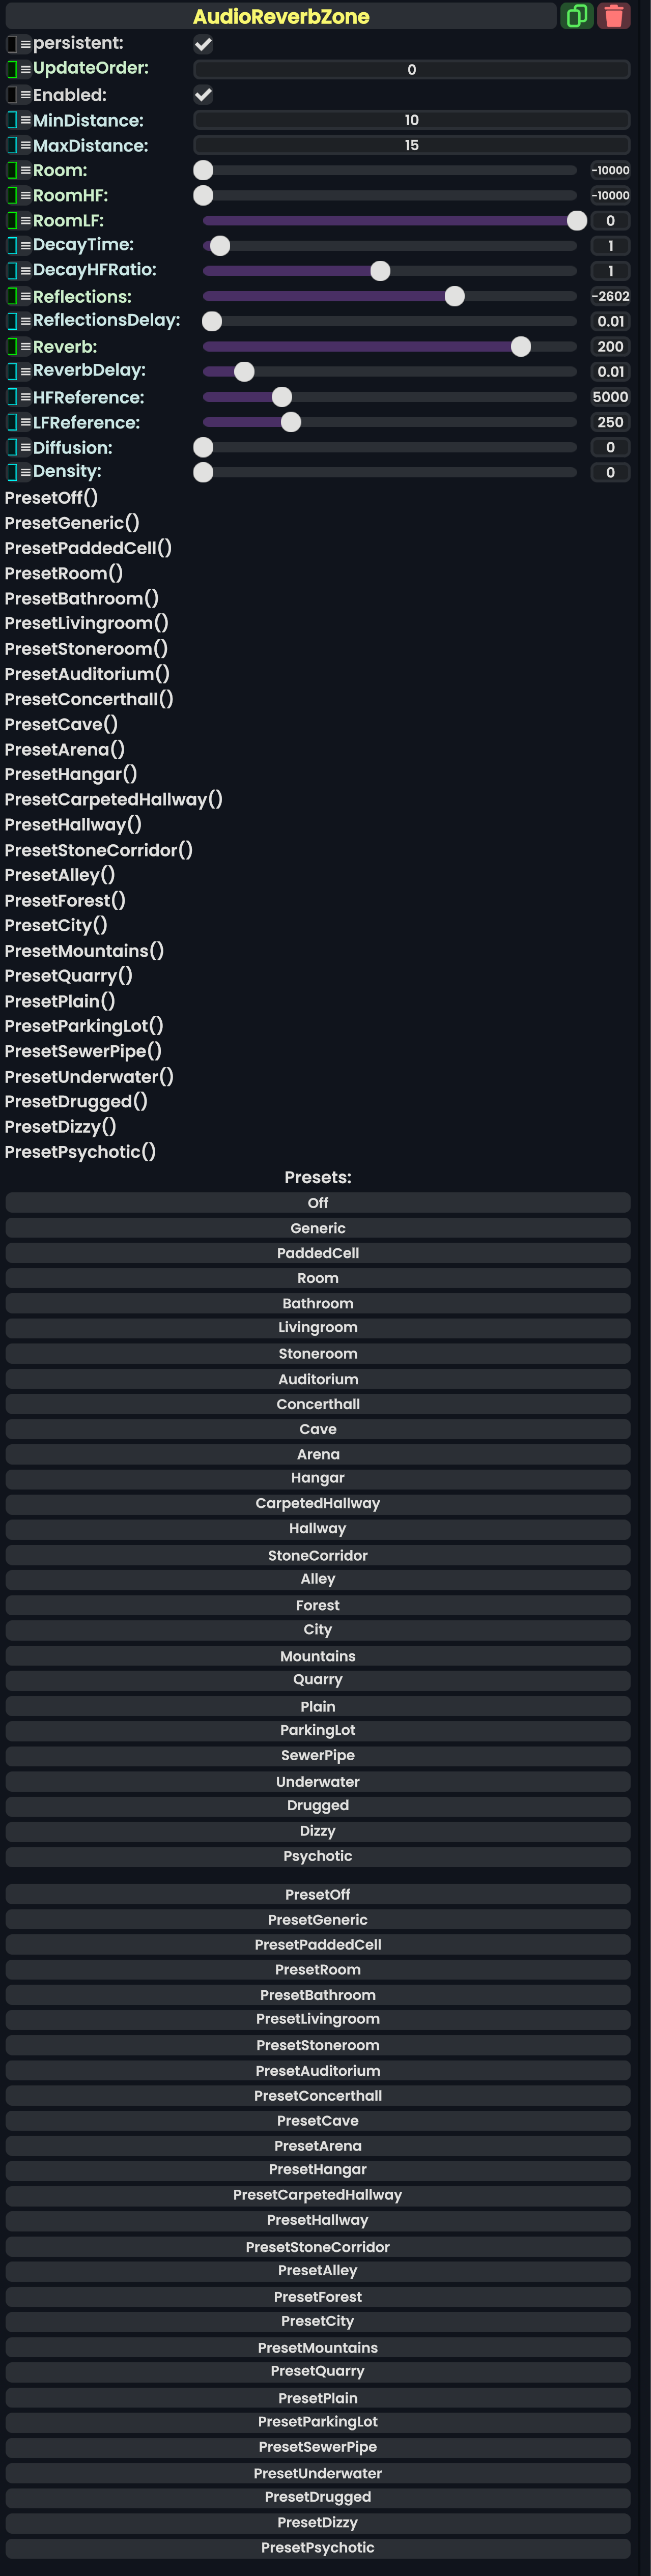Click the reference box beside UpdateOrder

point(12,69)
